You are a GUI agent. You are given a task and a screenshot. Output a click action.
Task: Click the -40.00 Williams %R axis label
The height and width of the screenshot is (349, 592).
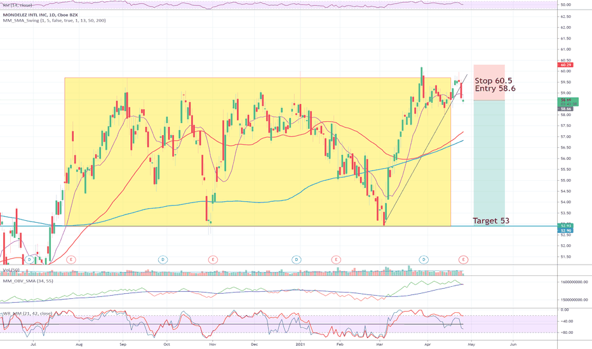pos(566,322)
